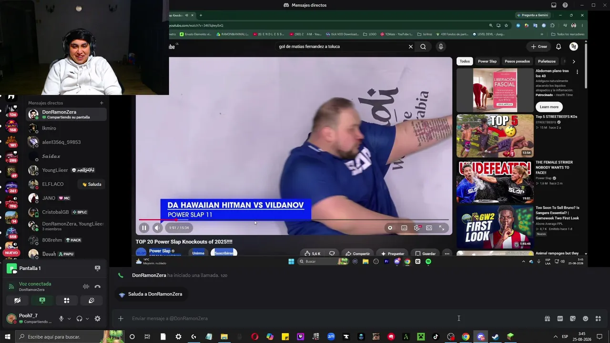Viewport: 610px width, 343px height.
Task: Open Discord soundboard button
Action: click(x=91, y=301)
